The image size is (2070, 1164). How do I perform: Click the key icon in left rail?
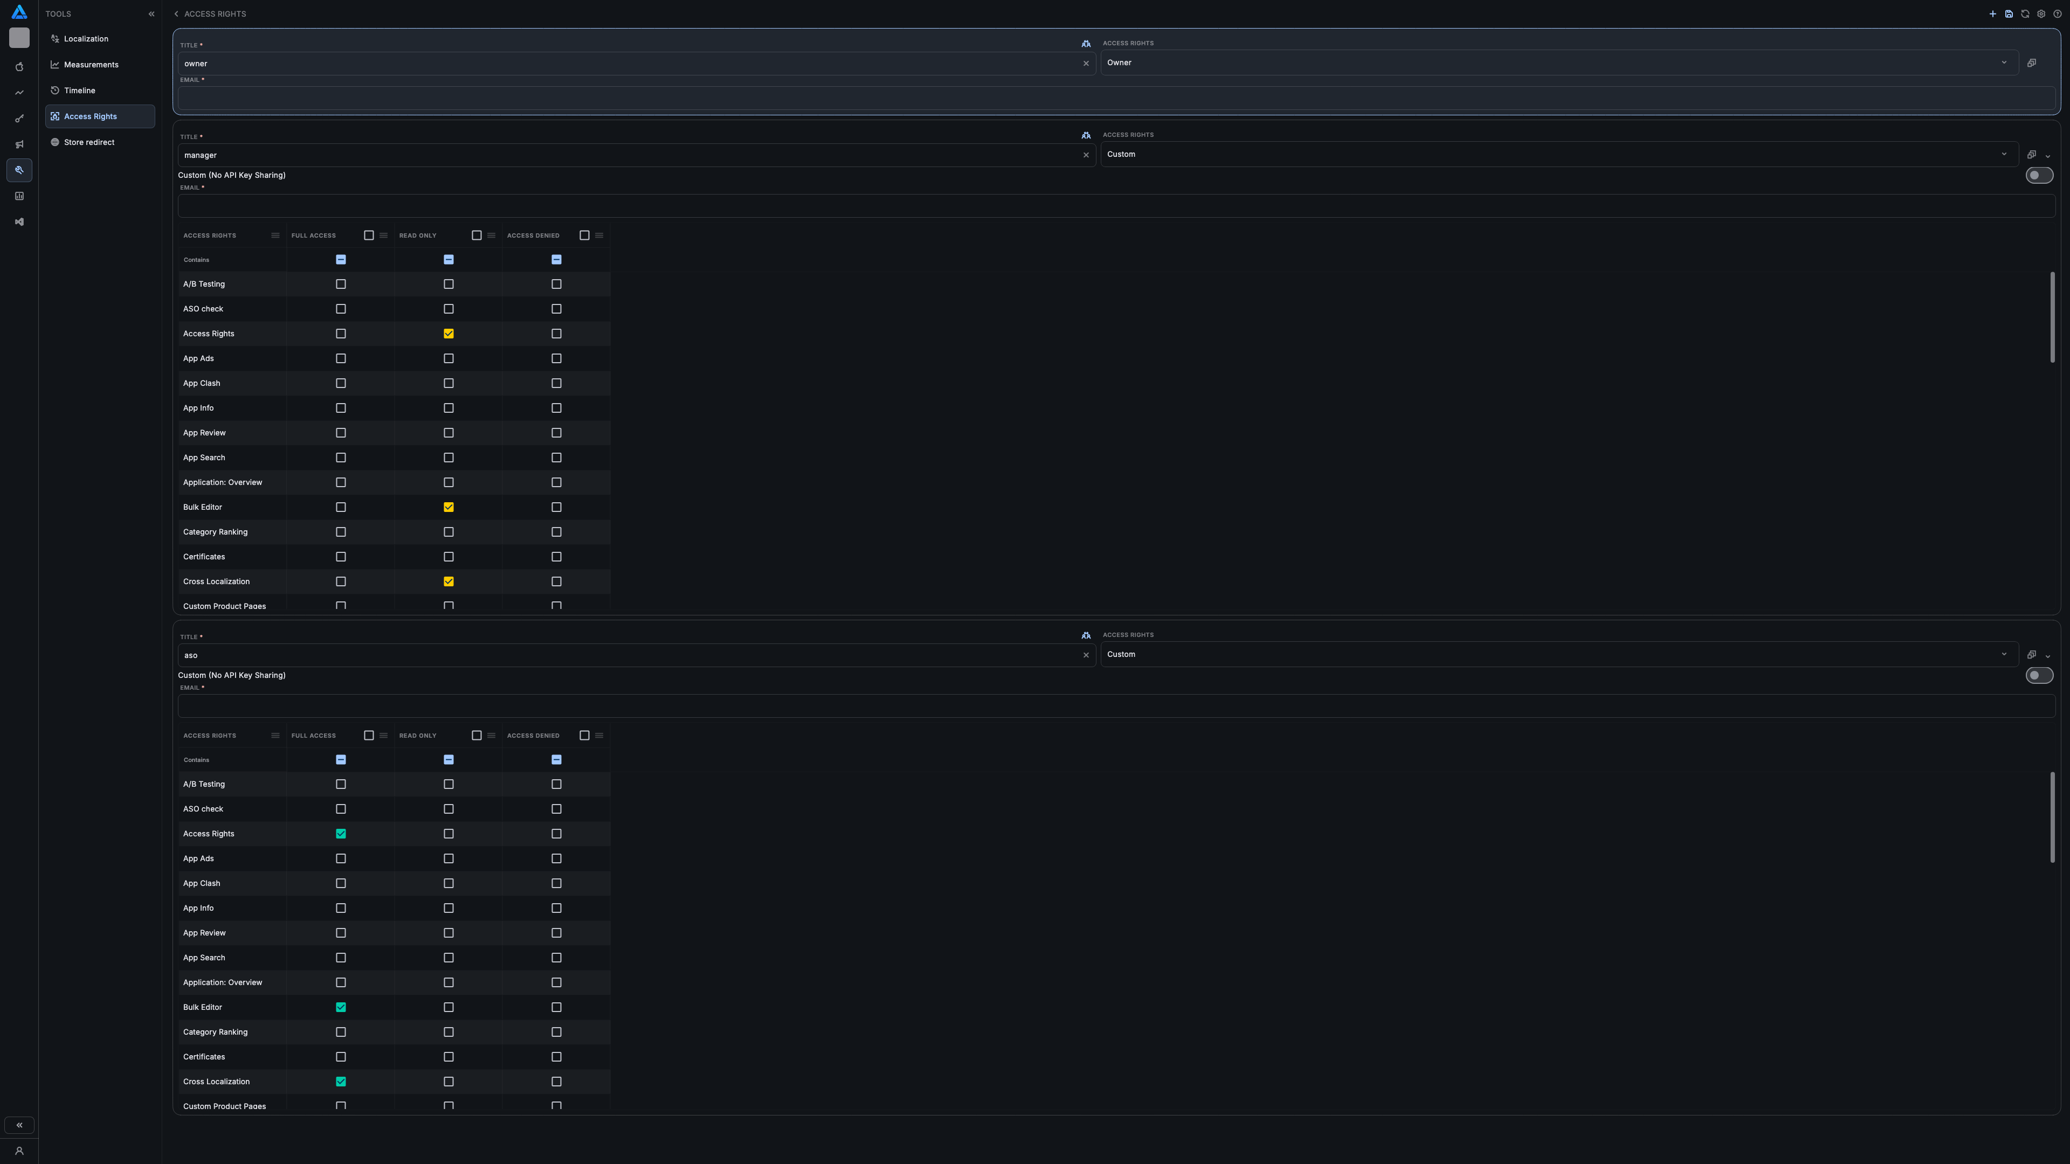19,119
